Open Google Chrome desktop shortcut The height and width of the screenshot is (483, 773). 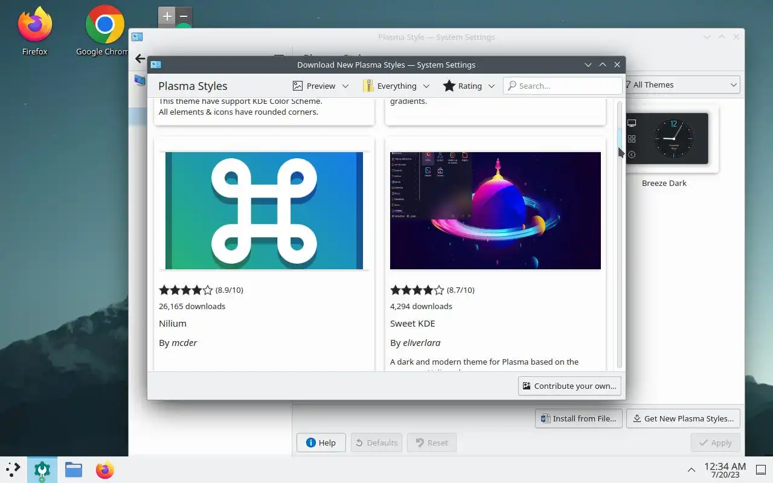tap(105, 30)
